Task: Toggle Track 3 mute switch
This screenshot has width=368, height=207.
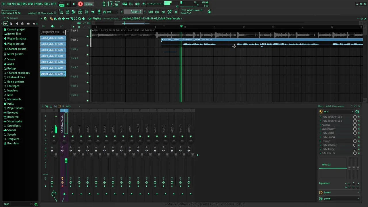Action: [x=87, y=55]
